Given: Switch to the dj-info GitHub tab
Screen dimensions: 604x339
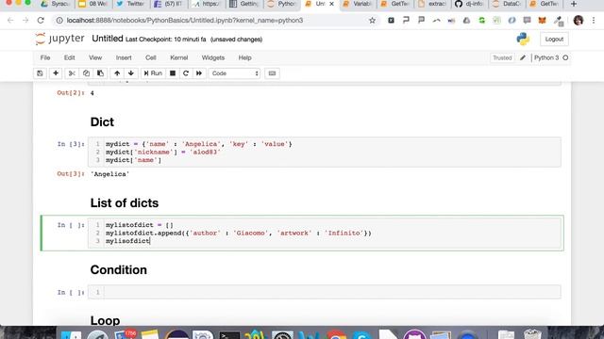Looking at the screenshot, I should [x=469, y=4].
